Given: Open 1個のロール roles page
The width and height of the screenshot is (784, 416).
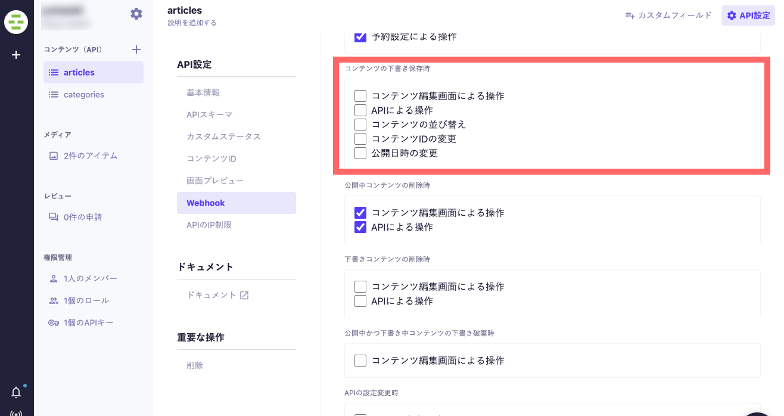Looking at the screenshot, I should [94, 301].
